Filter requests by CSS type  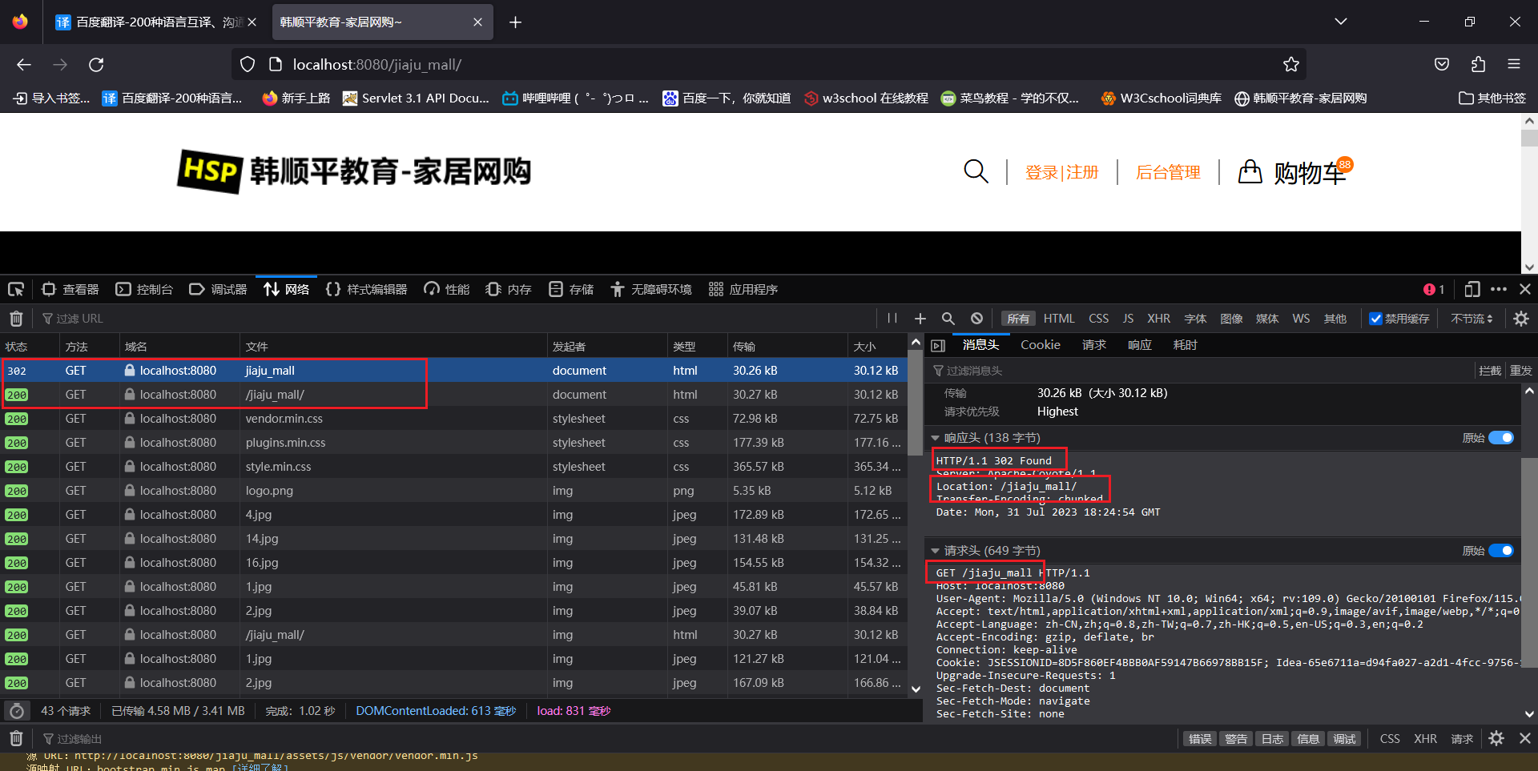coord(1098,319)
